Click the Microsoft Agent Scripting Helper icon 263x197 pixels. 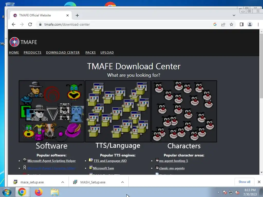(25, 160)
